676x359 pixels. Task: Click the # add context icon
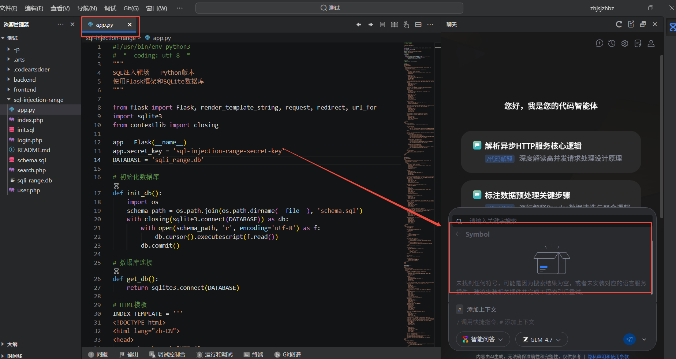460,310
